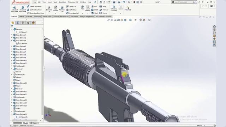Choose Swept Boss/Base command
226x127 pixels.
click(x=34, y=6)
